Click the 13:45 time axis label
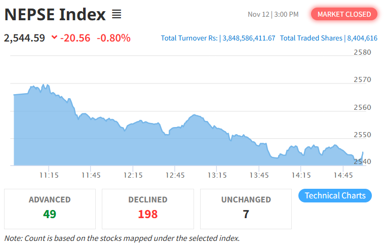This screenshot has width=384, height=249. tap(259, 175)
